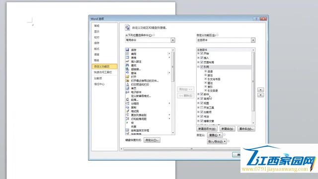Viewport: 318px width, 179px height.
Task: Click the 电子邮件 (E-mail) icon
Action: click(x=127, y=92)
